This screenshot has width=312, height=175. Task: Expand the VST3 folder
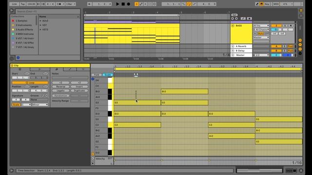point(40,30)
